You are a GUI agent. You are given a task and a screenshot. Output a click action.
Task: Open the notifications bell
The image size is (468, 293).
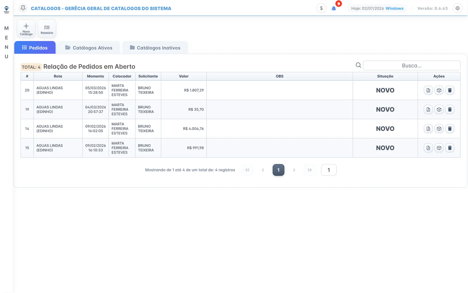pyautogui.click(x=334, y=8)
